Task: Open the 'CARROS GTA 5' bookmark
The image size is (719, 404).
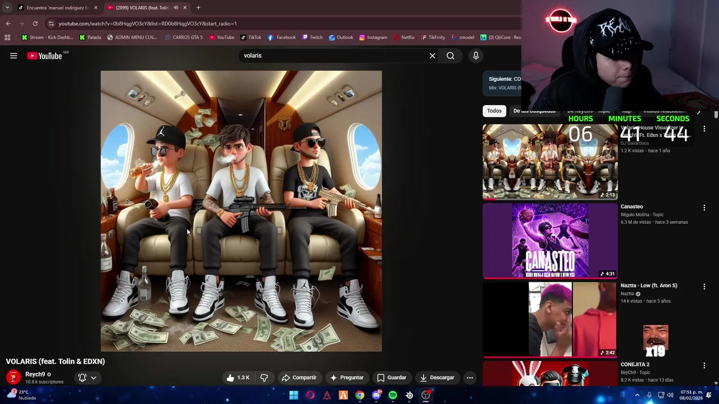Action: [x=184, y=38]
